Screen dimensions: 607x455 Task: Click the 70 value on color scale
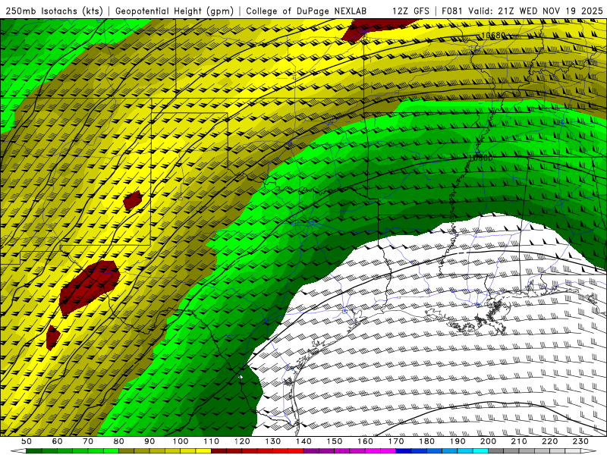click(88, 441)
